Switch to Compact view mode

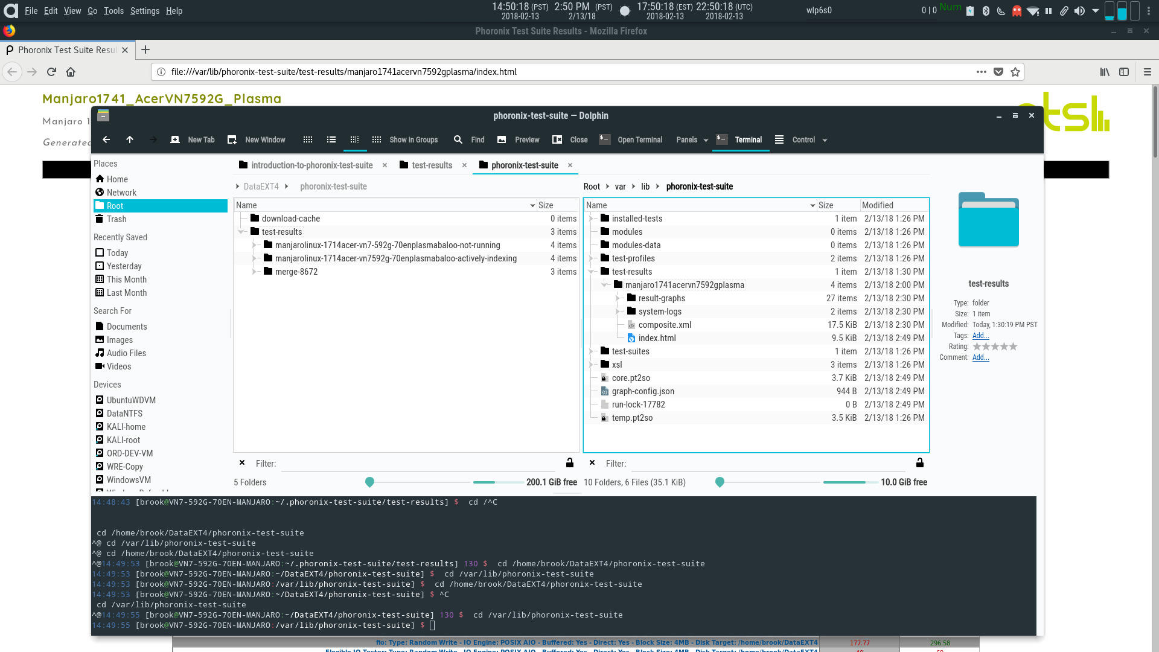[x=331, y=139]
